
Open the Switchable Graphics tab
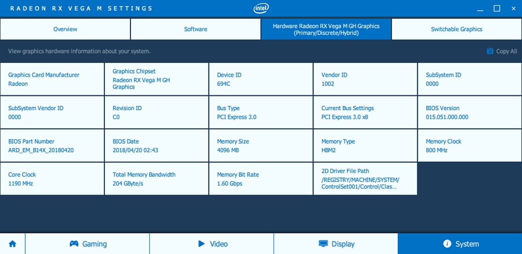pyautogui.click(x=457, y=29)
